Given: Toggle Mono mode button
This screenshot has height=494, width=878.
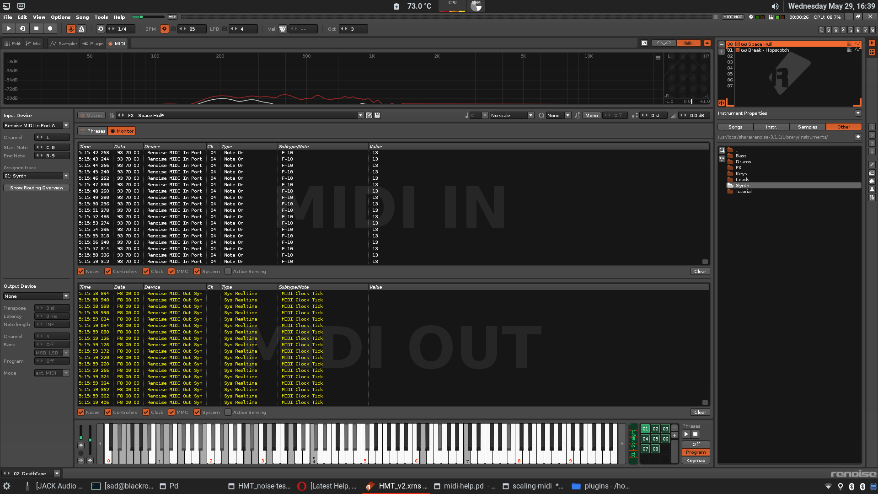Looking at the screenshot, I should click(591, 115).
